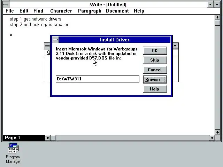Open the Browse... file picker
The image size is (223, 167).
tap(155, 79)
